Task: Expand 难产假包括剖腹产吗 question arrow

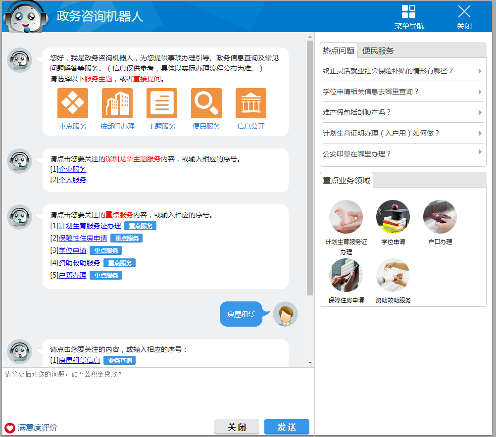Action: tap(480, 113)
